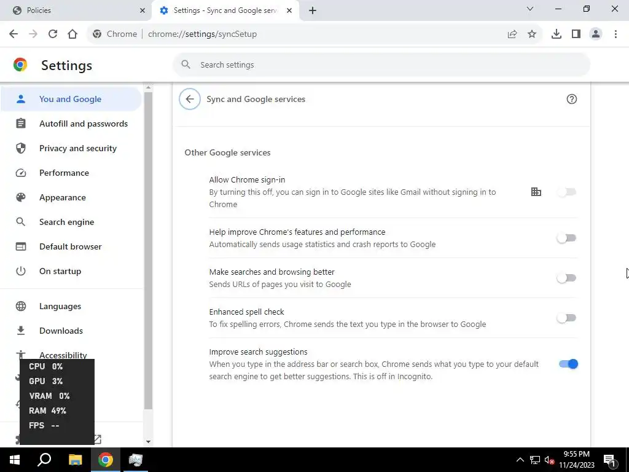Return to previous settings page via back arrow
Screen dimensions: 629x472
190,99
